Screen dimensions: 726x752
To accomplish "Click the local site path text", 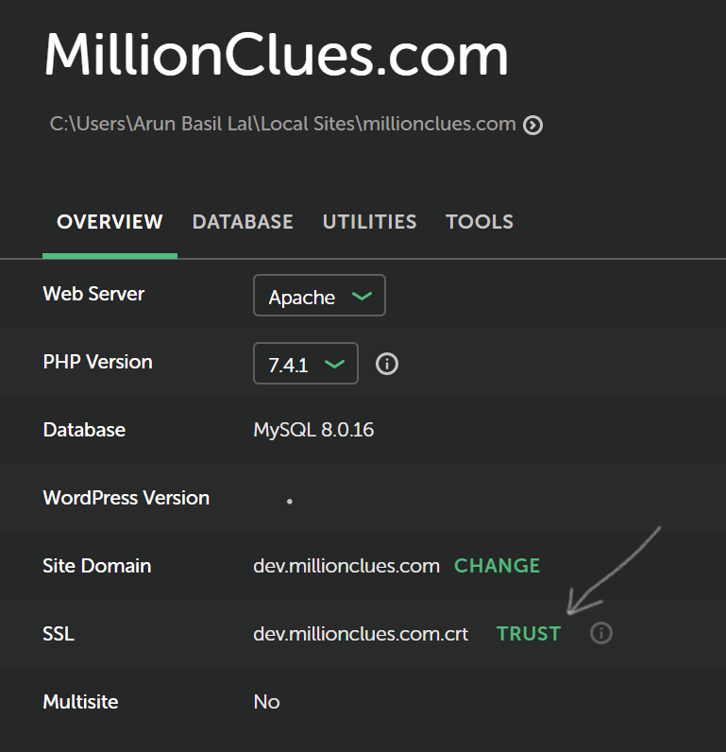I will (282, 124).
